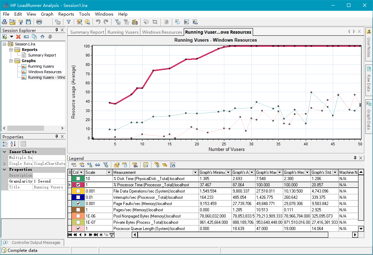Open the Measurement column filter dropdown
The height and width of the screenshot is (255, 373).
point(195,172)
